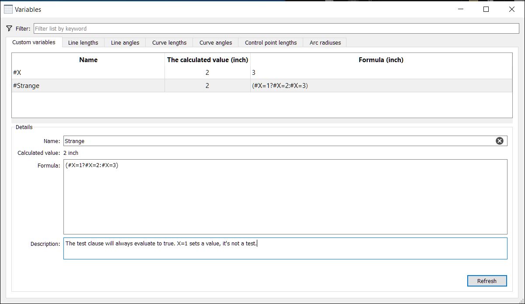Image resolution: width=525 pixels, height=304 pixels.
Task: Open the Arc radiuses tab
Action: (x=324, y=42)
